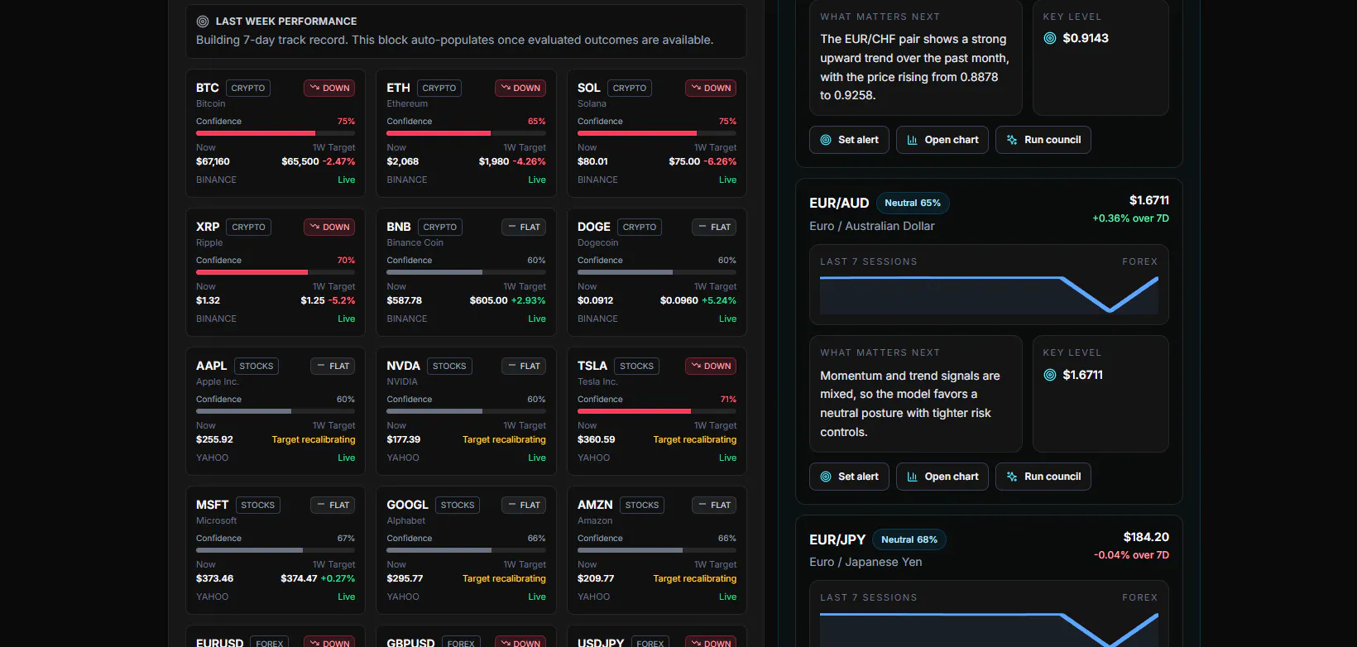Viewport: 1357px width, 647px height.
Task: Click the XRP ticker symbol
Action: tap(208, 227)
